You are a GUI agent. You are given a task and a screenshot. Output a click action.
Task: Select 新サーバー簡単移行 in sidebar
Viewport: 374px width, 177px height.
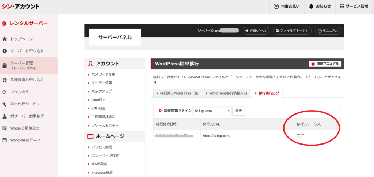coord(27,116)
